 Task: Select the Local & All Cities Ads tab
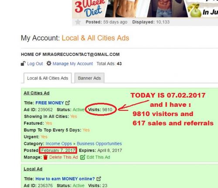tap(48, 78)
